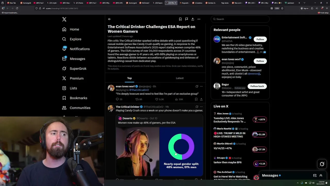Open The ArchCast live broadcast title
The height and width of the screenshot is (186, 330).
coord(232,178)
